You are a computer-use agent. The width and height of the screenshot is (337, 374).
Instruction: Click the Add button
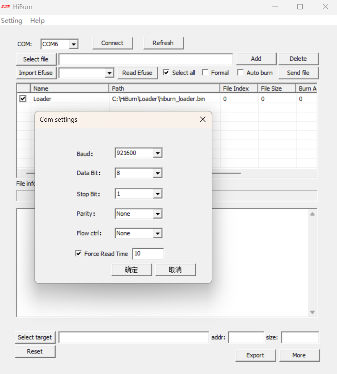[x=256, y=59]
